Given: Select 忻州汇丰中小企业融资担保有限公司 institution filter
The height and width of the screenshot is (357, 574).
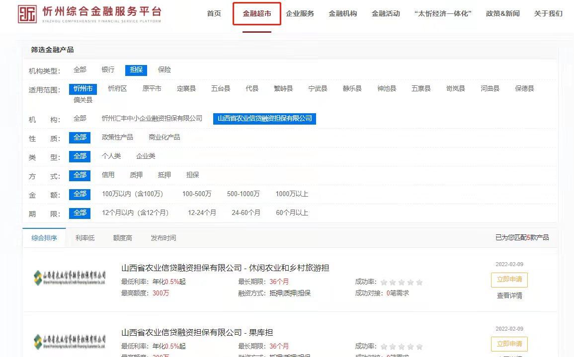Looking at the screenshot, I should click(152, 119).
